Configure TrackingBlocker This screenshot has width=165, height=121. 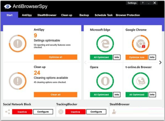pyautogui.click(x=96, y=112)
